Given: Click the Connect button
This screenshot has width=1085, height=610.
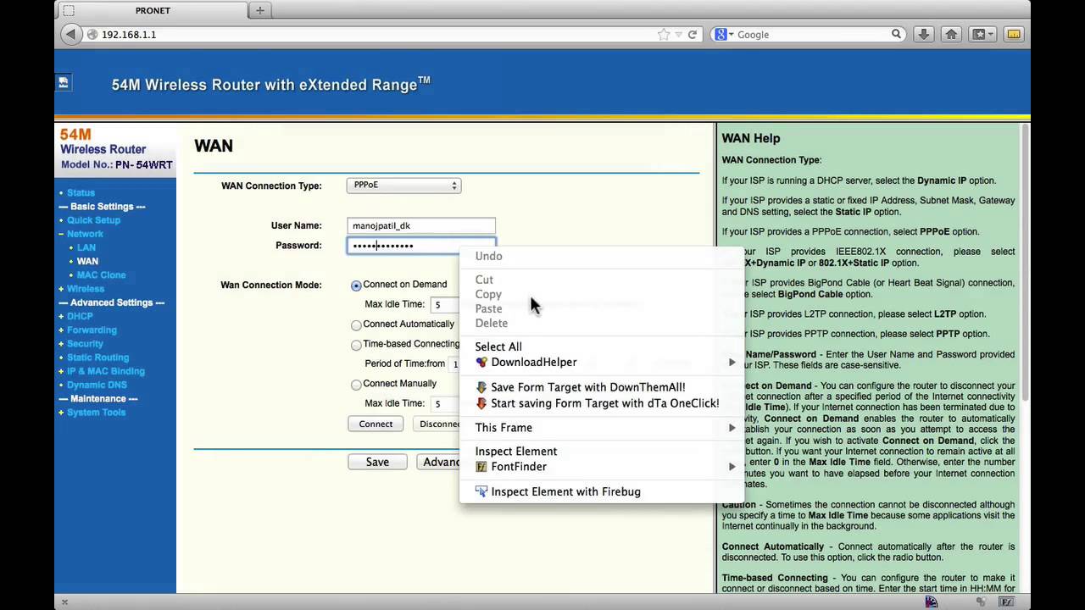Looking at the screenshot, I should tap(376, 424).
